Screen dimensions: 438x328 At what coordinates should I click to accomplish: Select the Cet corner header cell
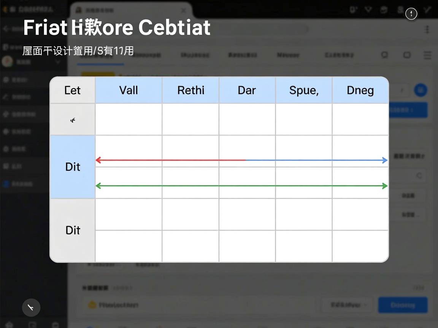pyautogui.click(x=73, y=90)
